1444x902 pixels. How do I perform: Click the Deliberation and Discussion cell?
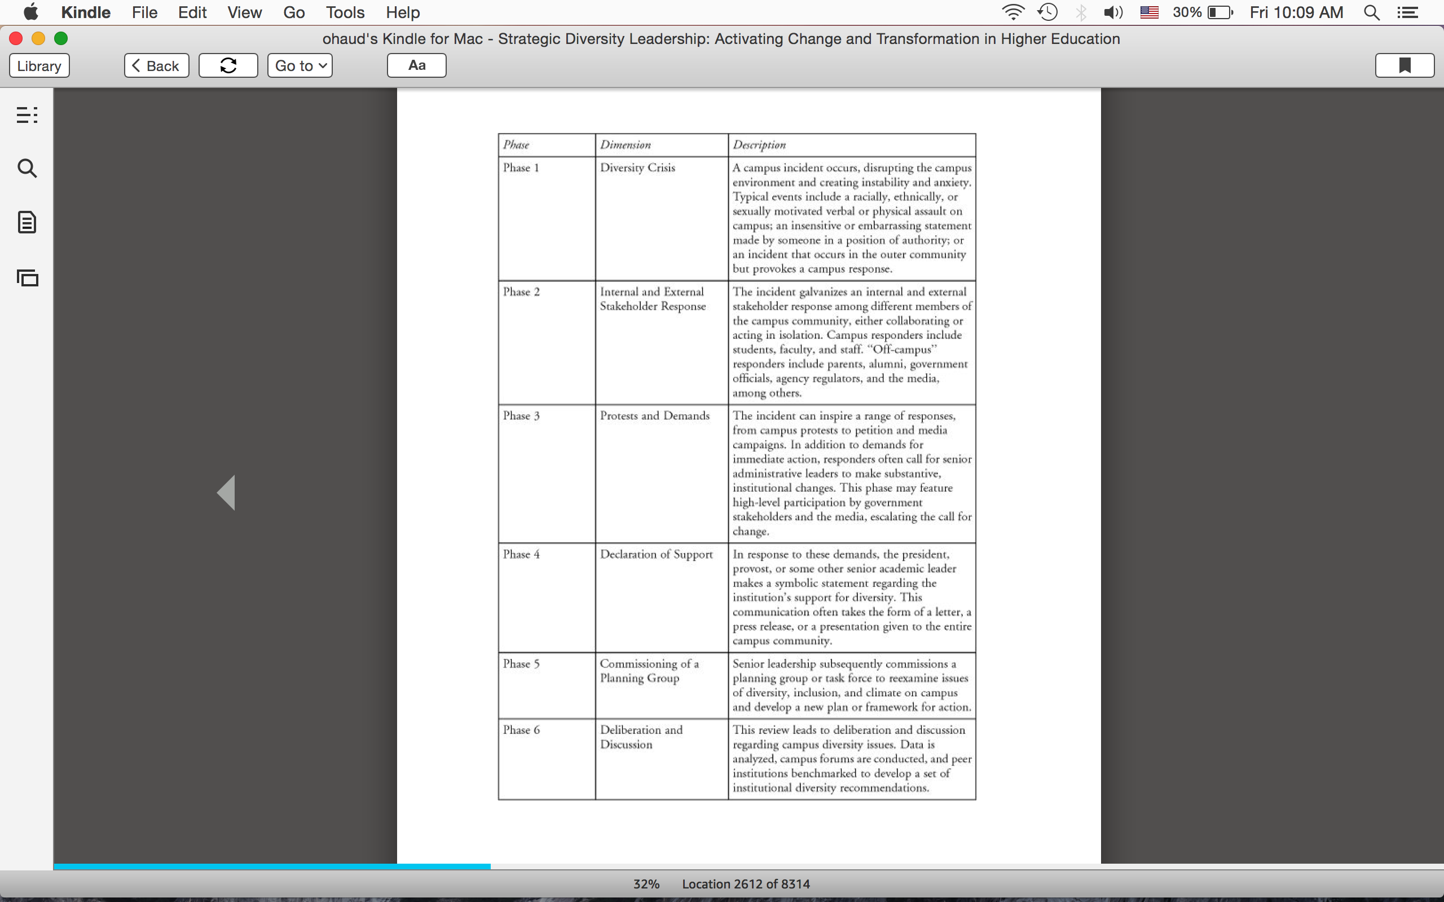click(x=662, y=759)
